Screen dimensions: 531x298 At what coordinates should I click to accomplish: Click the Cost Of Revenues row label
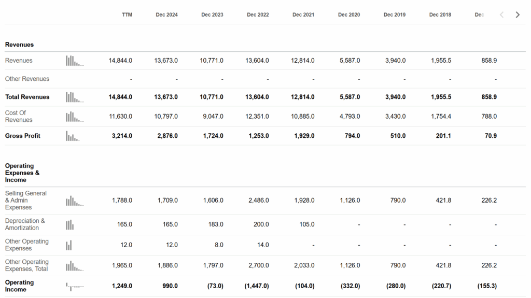pyautogui.click(x=19, y=116)
